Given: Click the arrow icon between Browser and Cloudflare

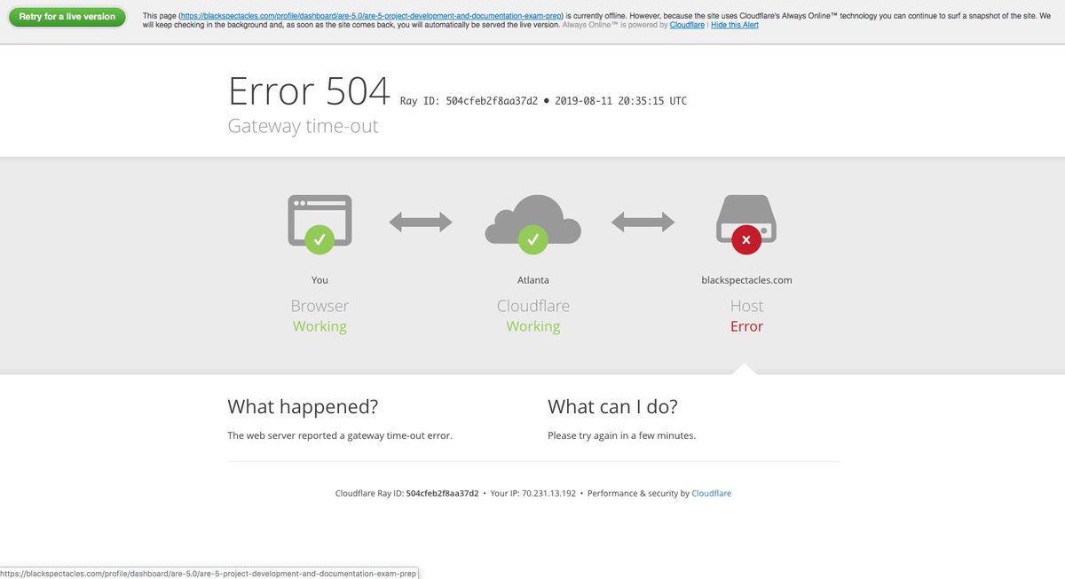Looking at the screenshot, I should pos(421,223).
